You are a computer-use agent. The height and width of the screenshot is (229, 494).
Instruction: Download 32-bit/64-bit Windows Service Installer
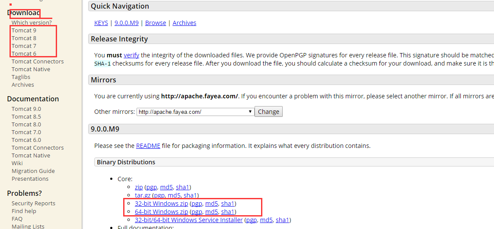pyautogui.click(x=189, y=220)
